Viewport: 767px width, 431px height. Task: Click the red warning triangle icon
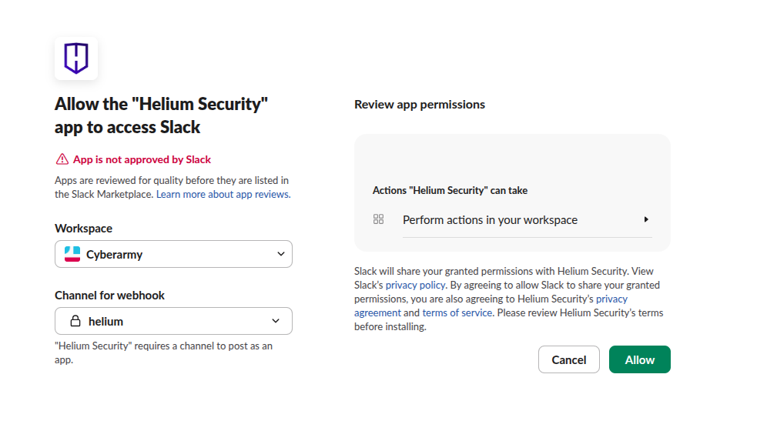click(x=62, y=159)
